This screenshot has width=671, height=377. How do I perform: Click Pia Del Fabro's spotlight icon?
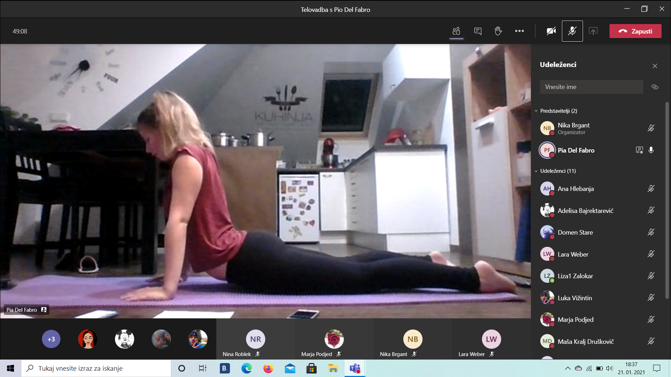point(639,150)
